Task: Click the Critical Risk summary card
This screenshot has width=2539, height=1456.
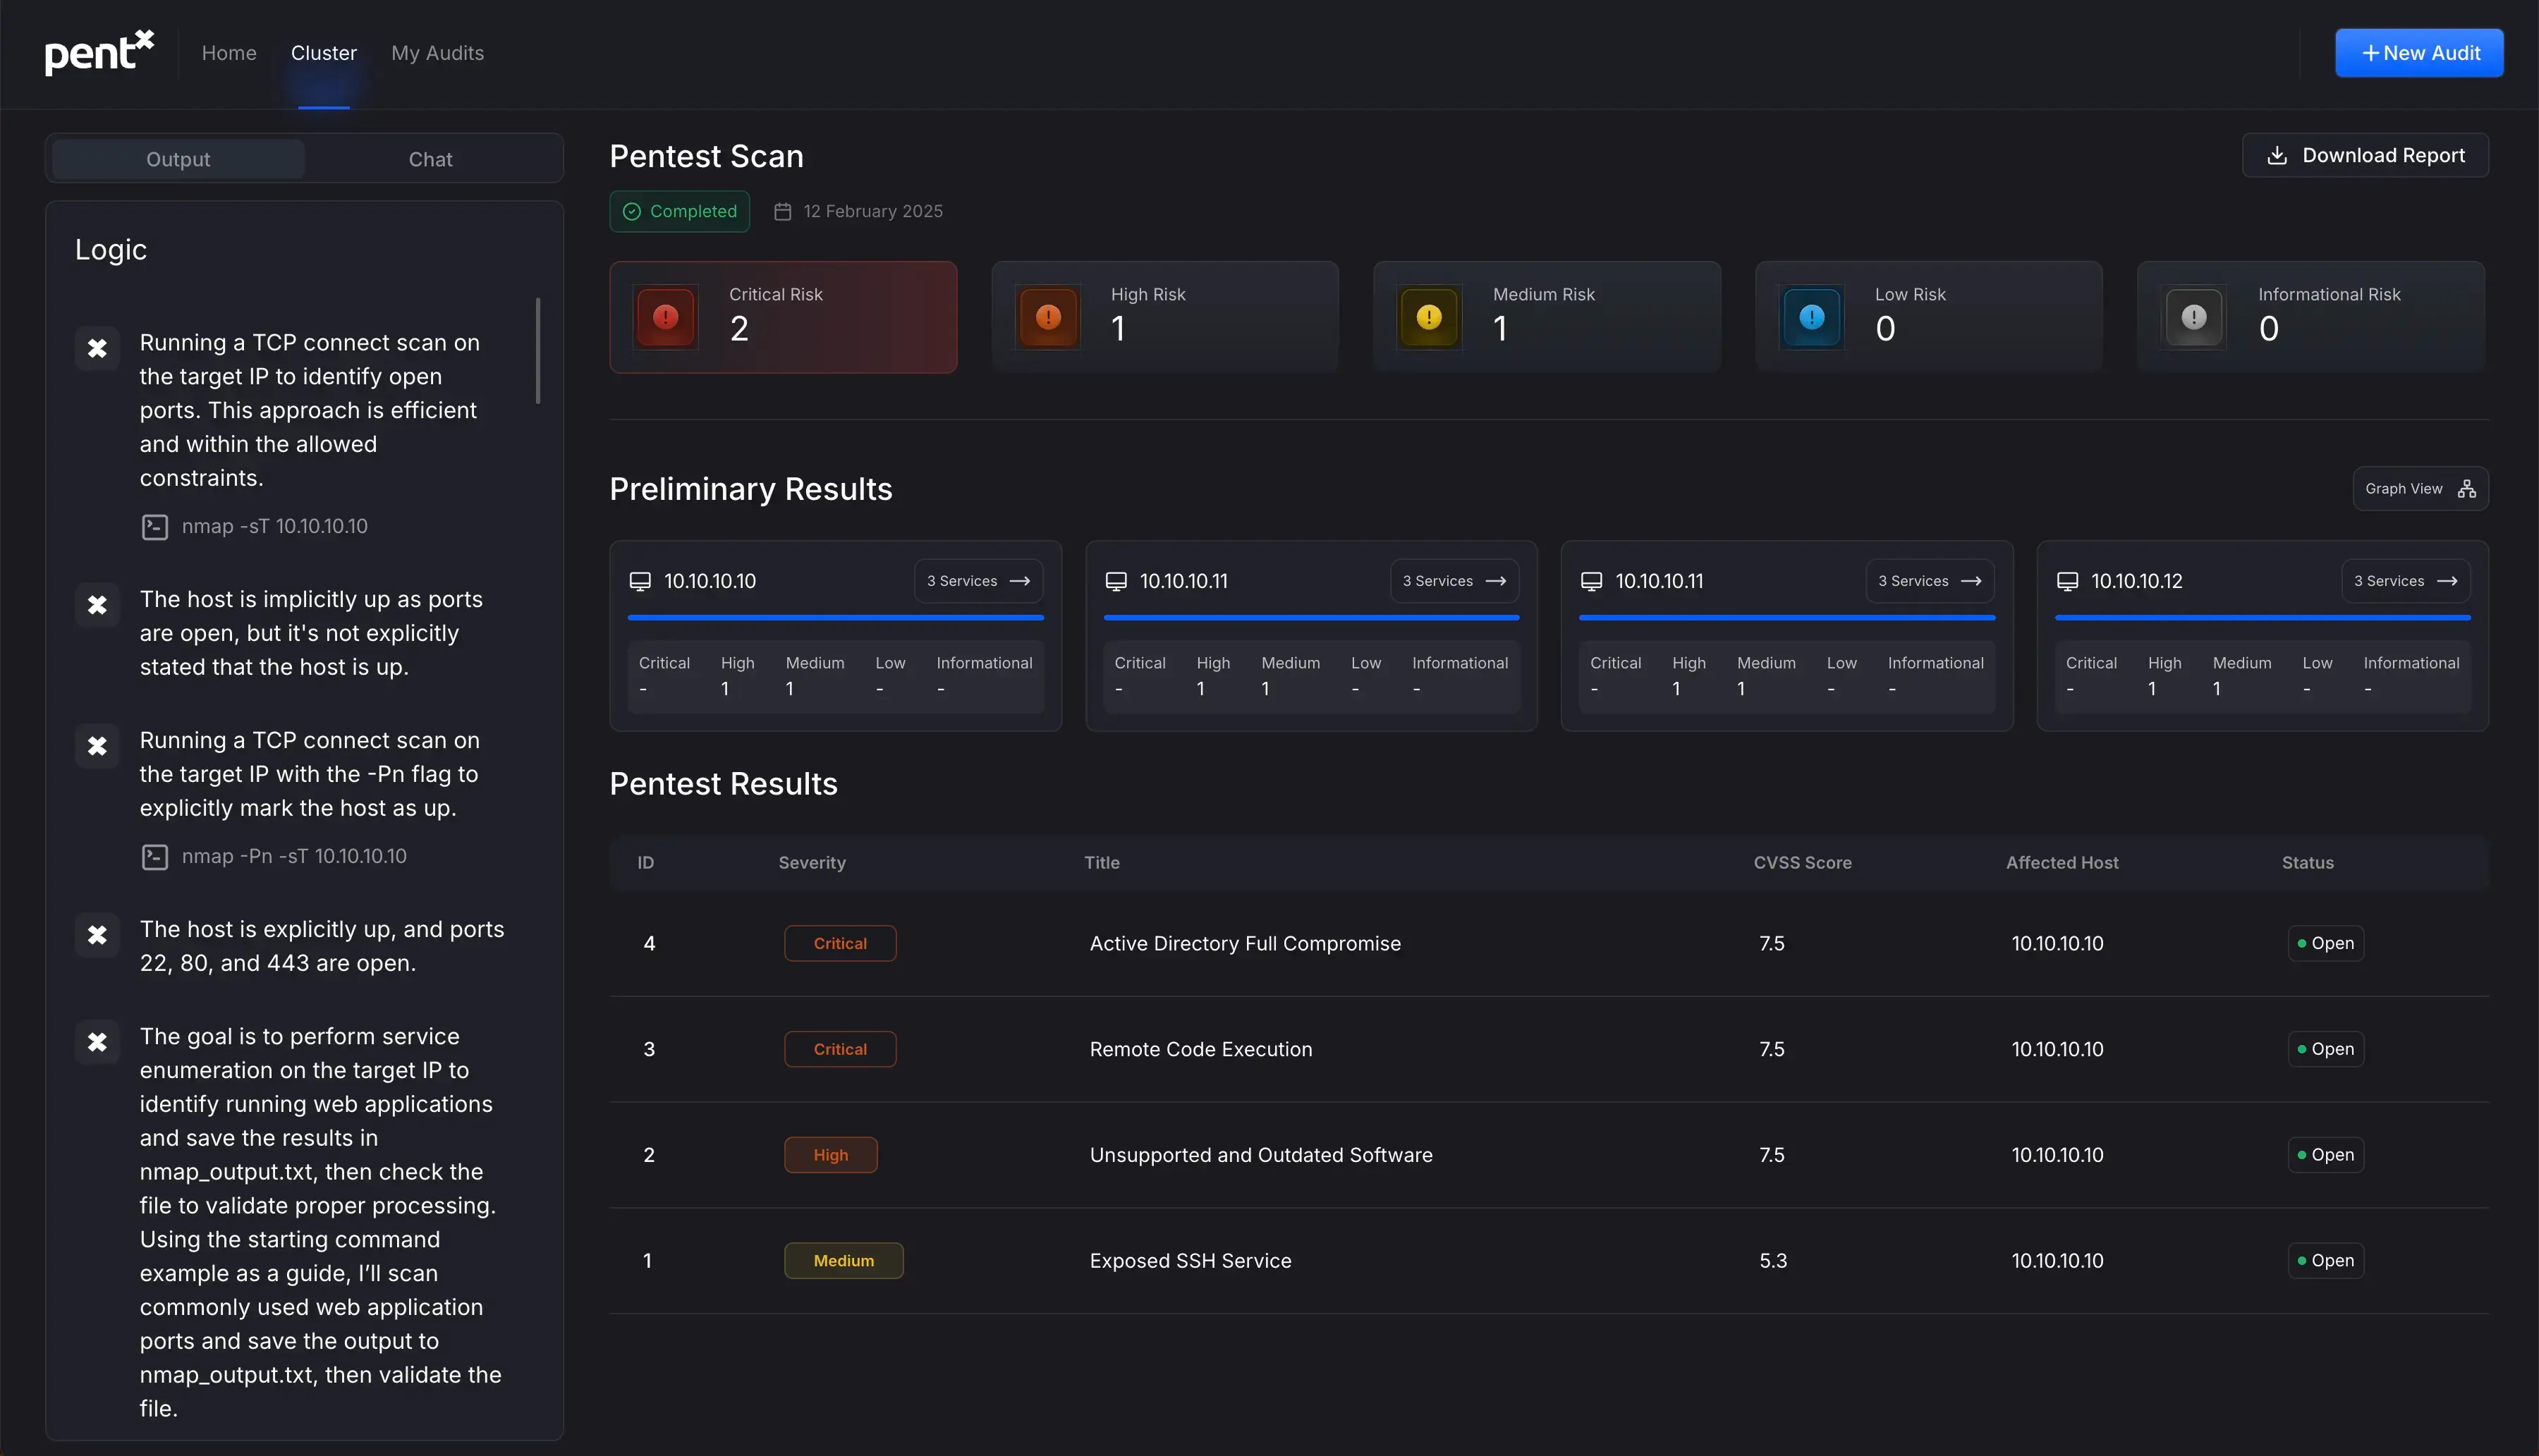Action: 783,317
